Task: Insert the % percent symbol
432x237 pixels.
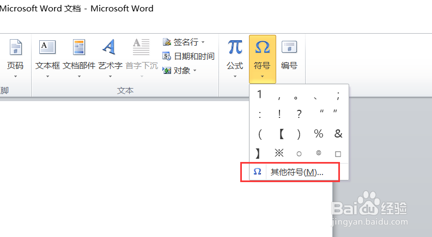Action: click(x=319, y=134)
